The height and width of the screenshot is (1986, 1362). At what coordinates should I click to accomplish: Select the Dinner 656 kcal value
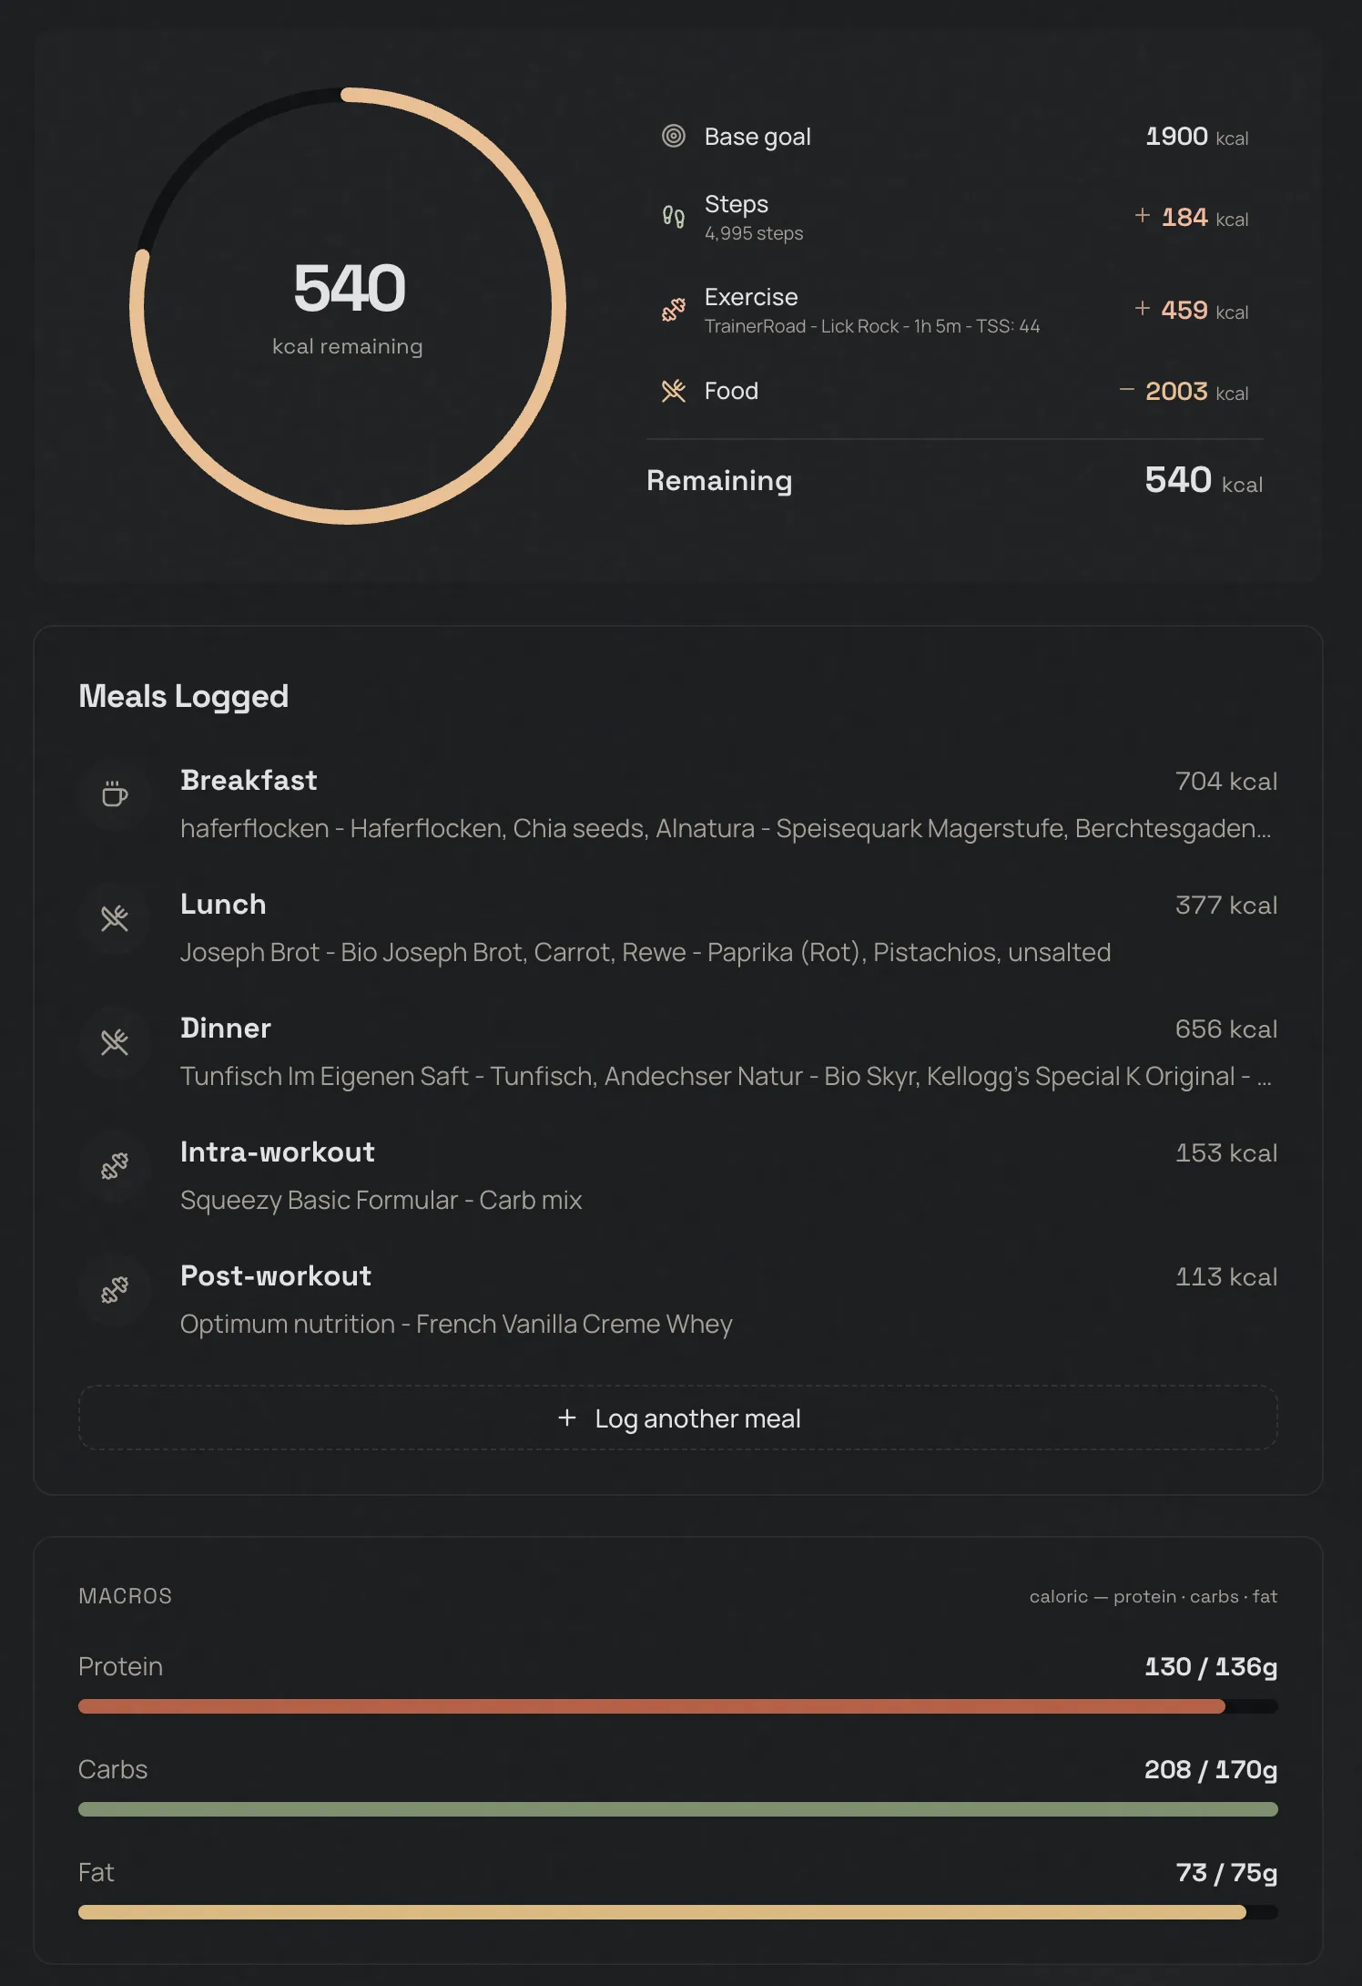[1225, 1029]
